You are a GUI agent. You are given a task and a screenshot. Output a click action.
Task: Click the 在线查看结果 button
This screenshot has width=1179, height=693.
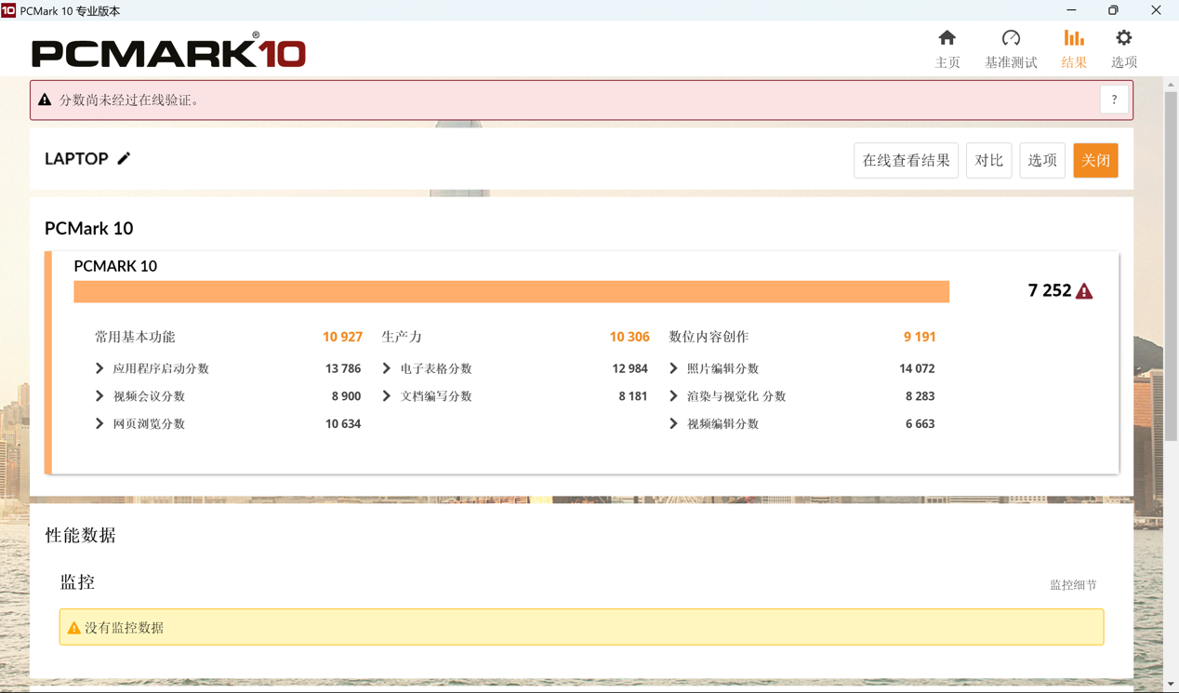[906, 161]
